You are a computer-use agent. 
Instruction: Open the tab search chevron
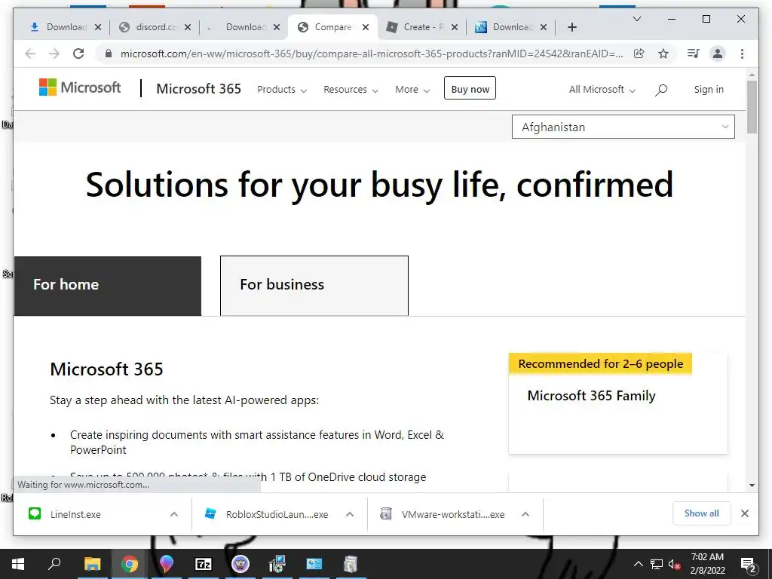click(636, 19)
